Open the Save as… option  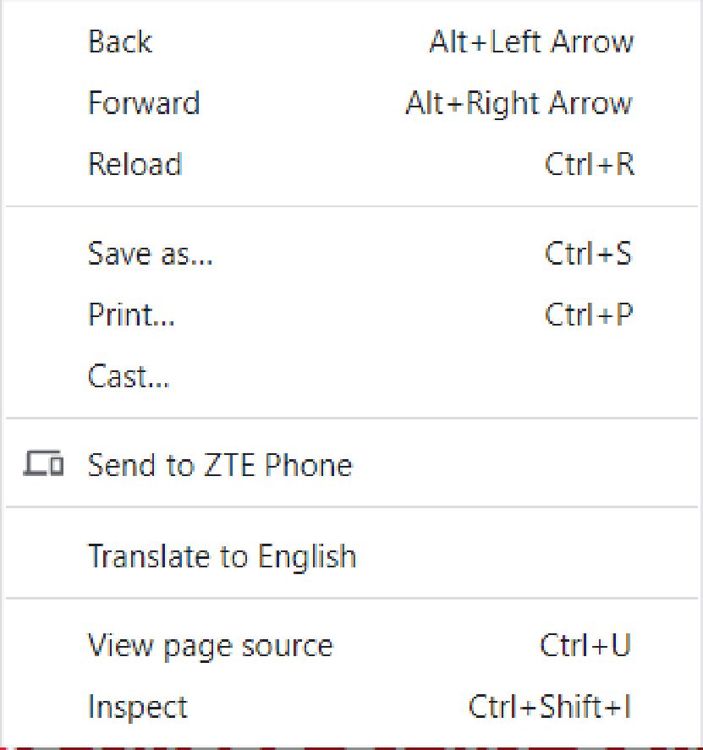351,253
